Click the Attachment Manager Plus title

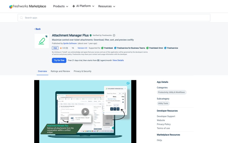point(70,35)
